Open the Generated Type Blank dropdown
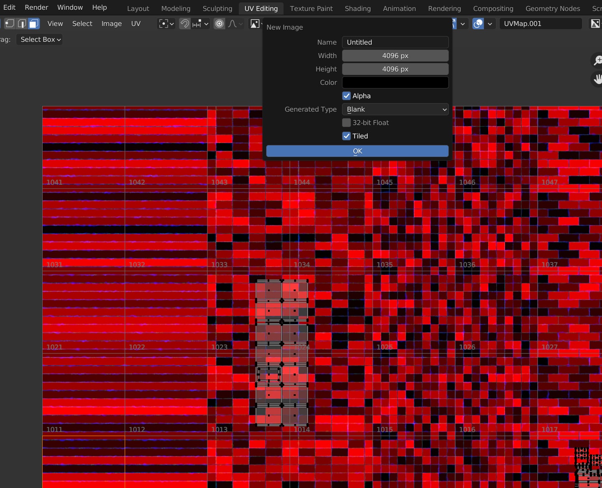Viewport: 602px width, 488px height. [x=395, y=109]
